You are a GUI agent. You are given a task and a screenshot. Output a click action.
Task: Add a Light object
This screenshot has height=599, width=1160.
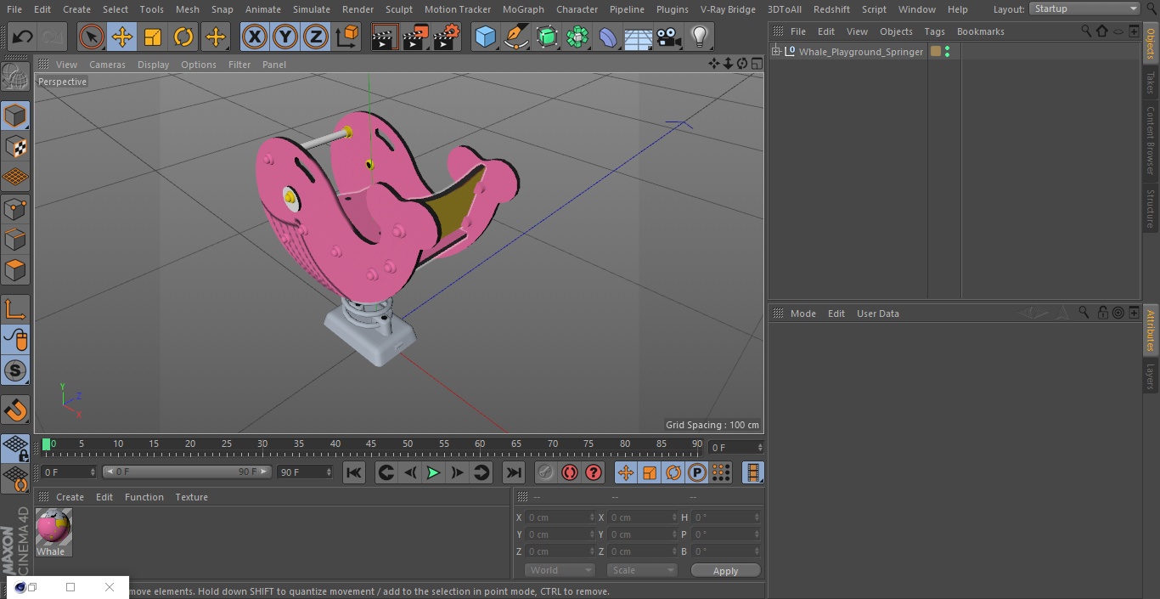point(699,37)
